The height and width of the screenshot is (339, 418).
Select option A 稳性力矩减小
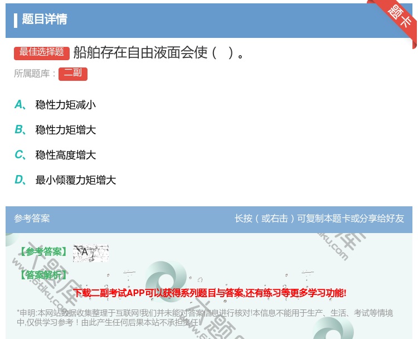55,105
